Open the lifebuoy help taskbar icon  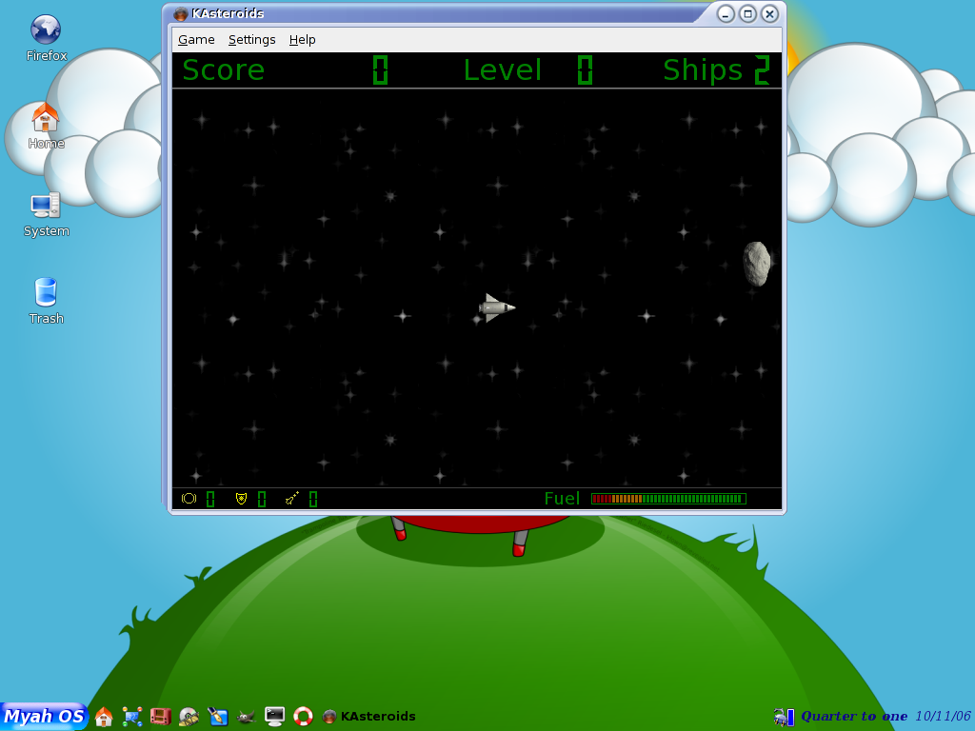point(303,717)
